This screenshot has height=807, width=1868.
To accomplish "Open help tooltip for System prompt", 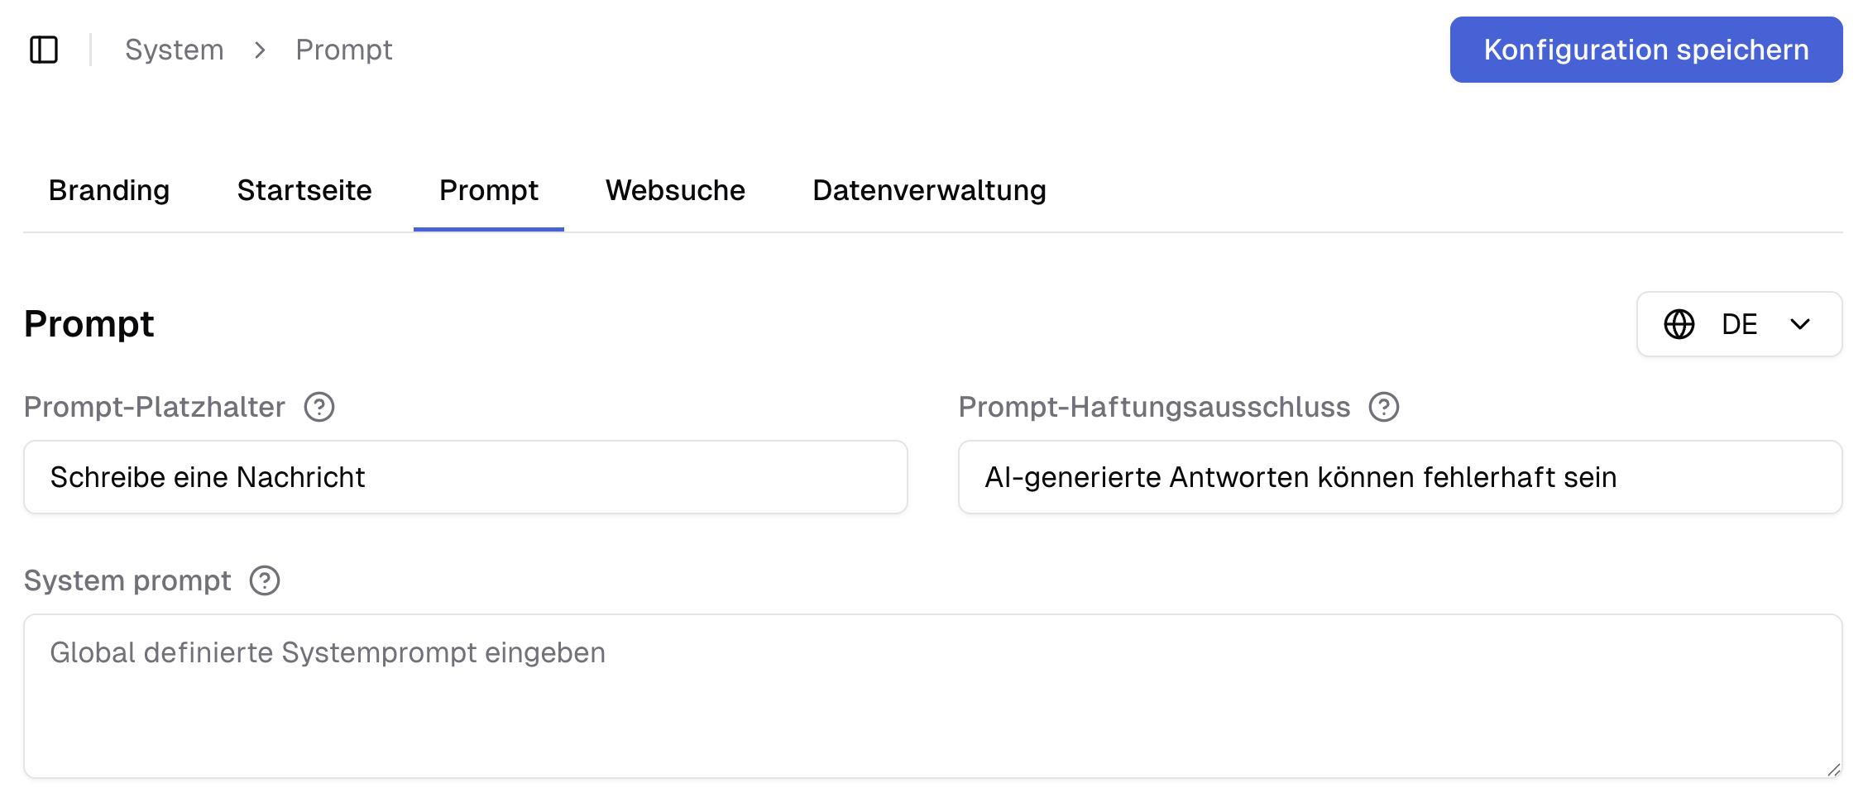I will [264, 580].
